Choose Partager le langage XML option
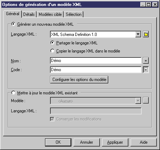 coord(52,43)
